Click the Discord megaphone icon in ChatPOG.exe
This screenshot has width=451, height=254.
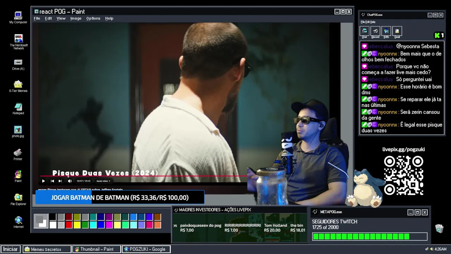pos(375,31)
